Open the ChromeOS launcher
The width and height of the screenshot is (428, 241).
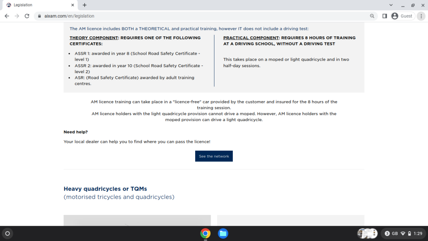(x=8, y=233)
